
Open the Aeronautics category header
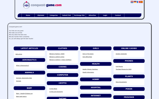[x=29, y=60]
